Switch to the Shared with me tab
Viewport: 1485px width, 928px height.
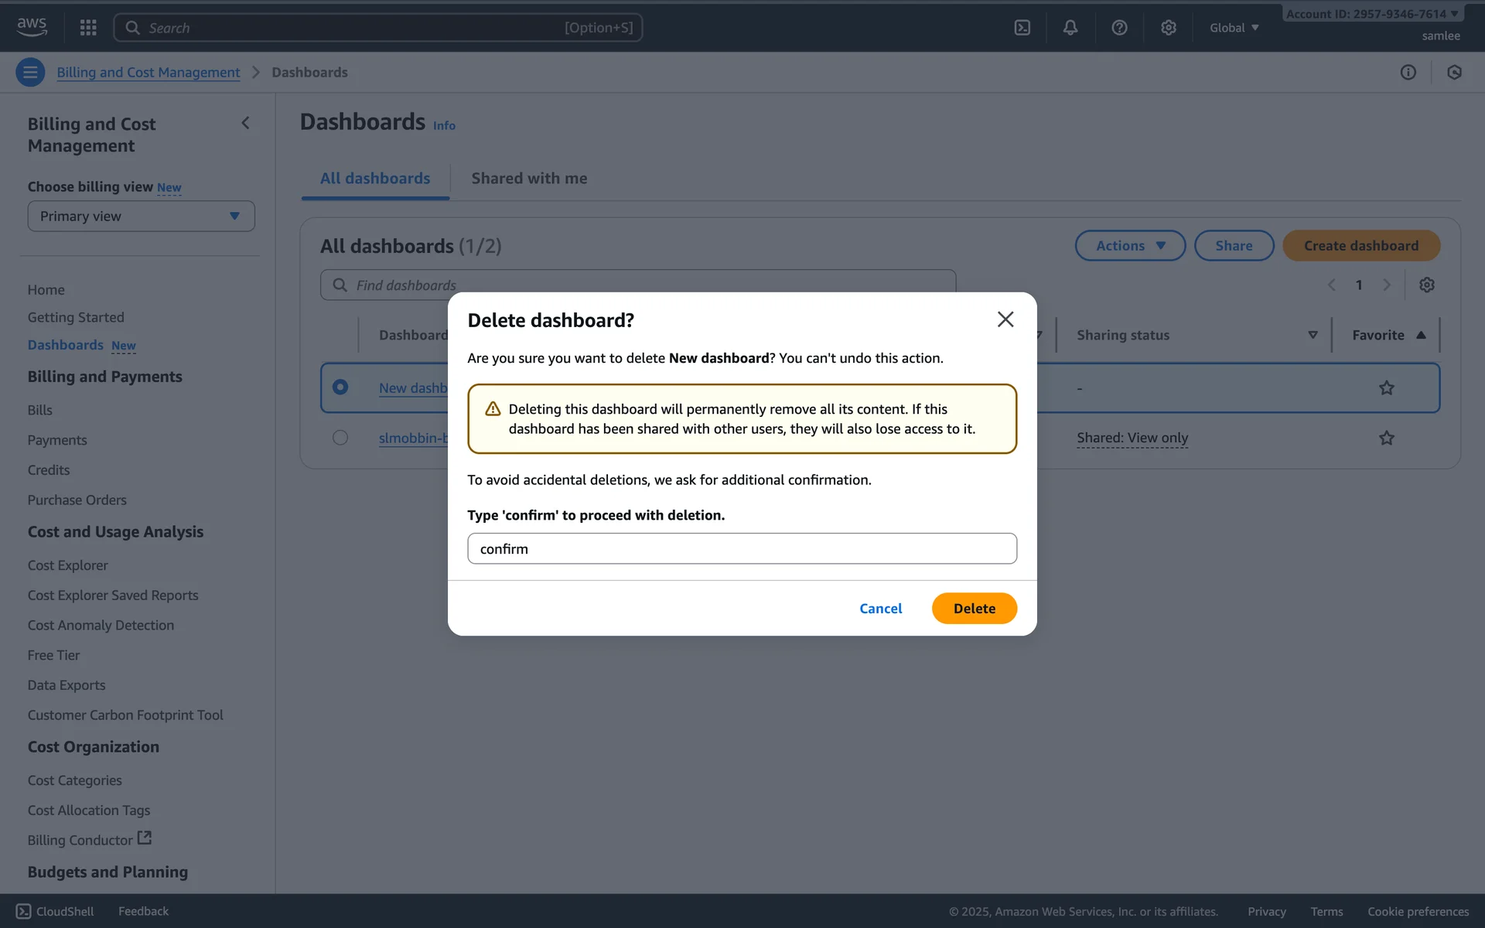(x=529, y=179)
